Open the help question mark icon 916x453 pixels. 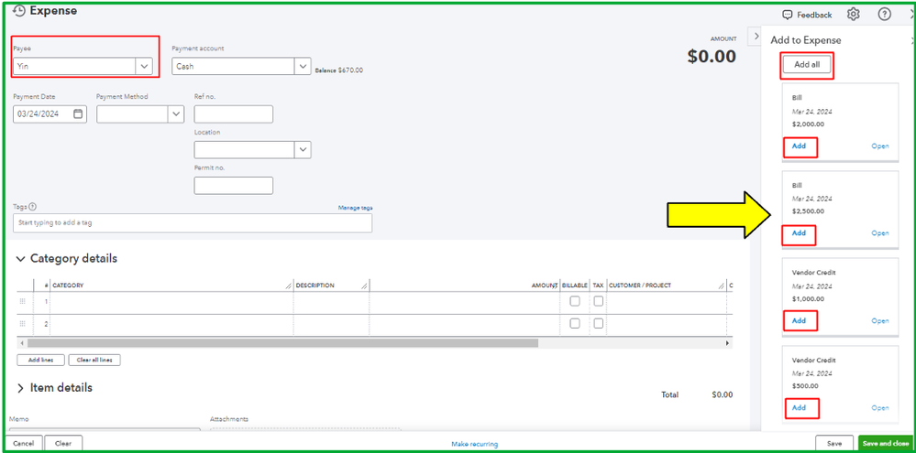[885, 15]
